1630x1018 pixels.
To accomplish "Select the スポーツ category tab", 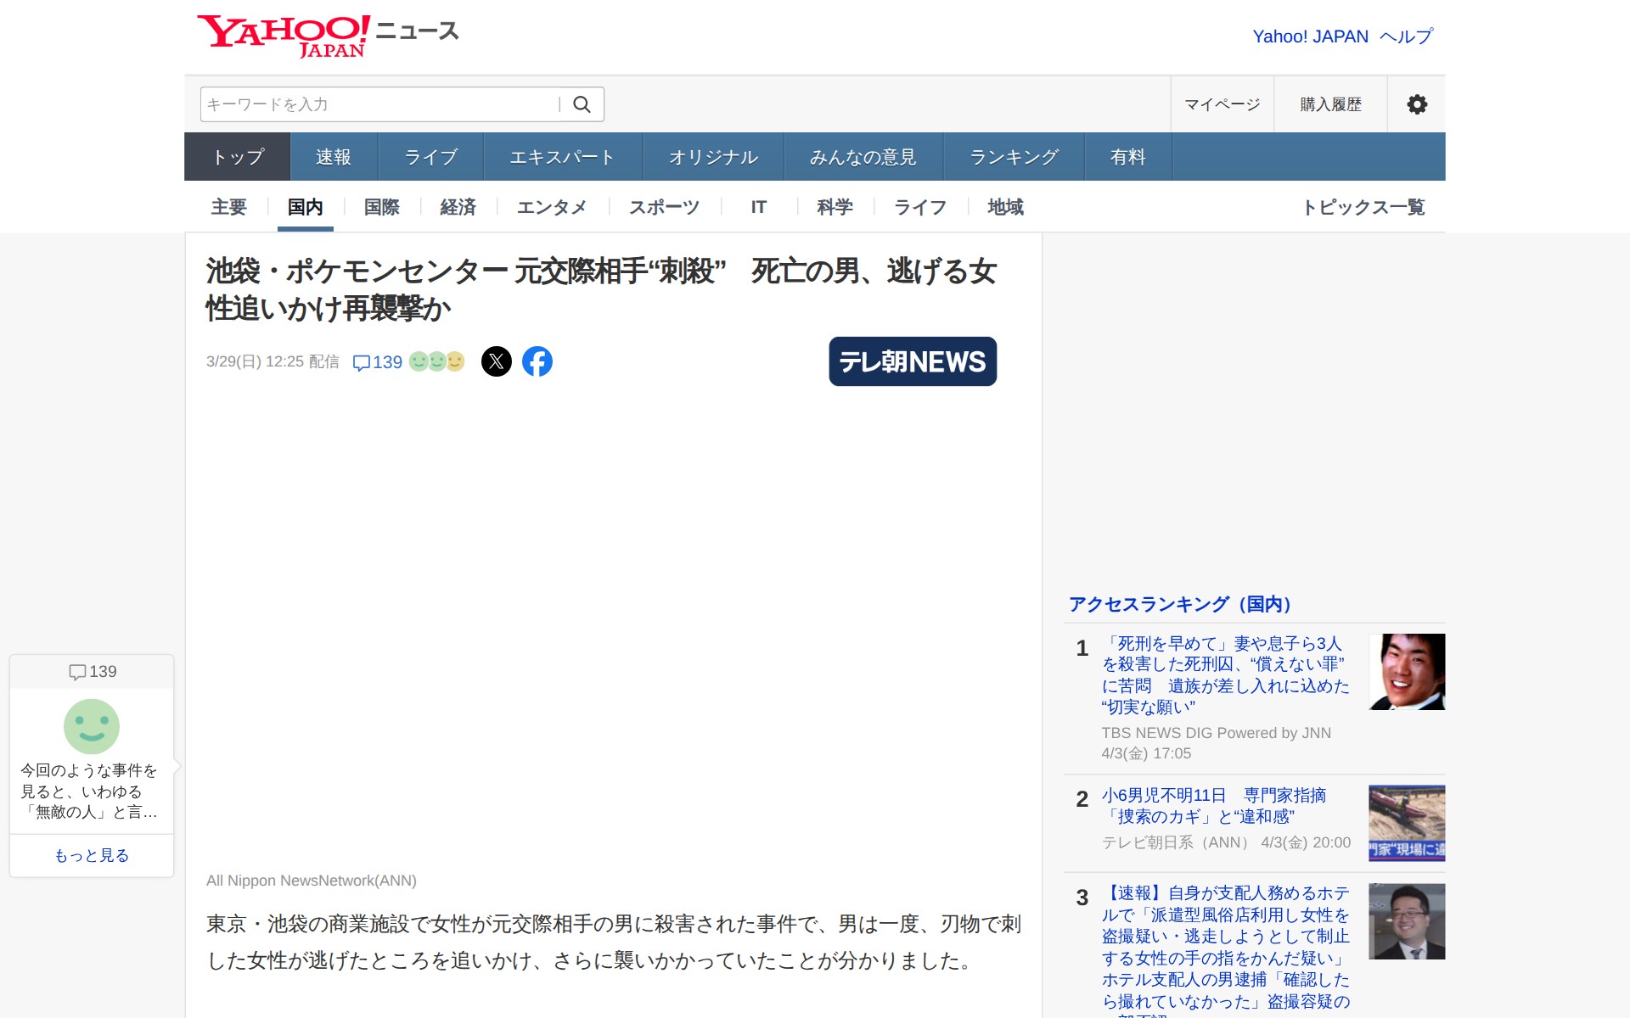I will pyautogui.click(x=664, y=207).
